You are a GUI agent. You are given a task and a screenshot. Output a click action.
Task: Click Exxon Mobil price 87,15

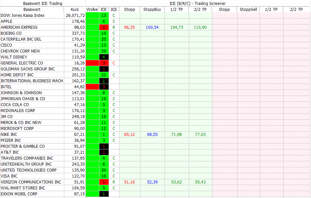pyautogui.click(x=79, y=194)
